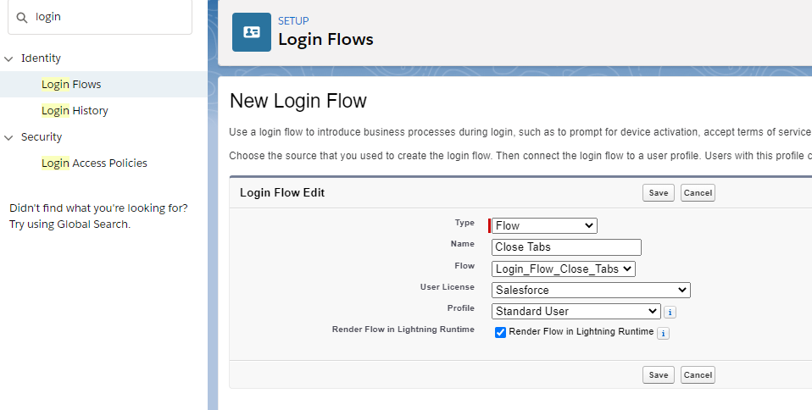Open the Flow dropdown showing Login_Flow_Close_Tabs

pyautogui.click(x=563, y=269)
